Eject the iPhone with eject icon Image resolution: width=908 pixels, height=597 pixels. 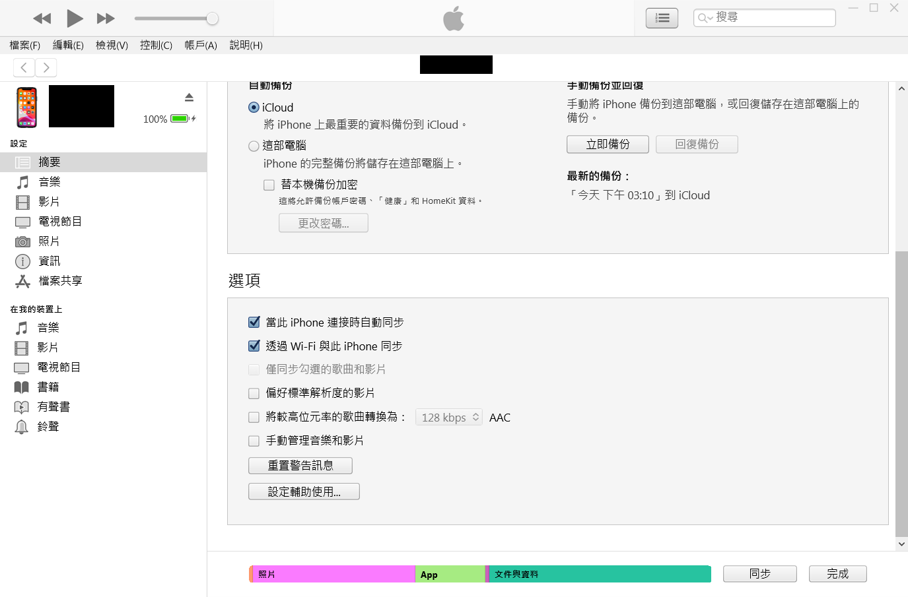(x=190, y=98)
